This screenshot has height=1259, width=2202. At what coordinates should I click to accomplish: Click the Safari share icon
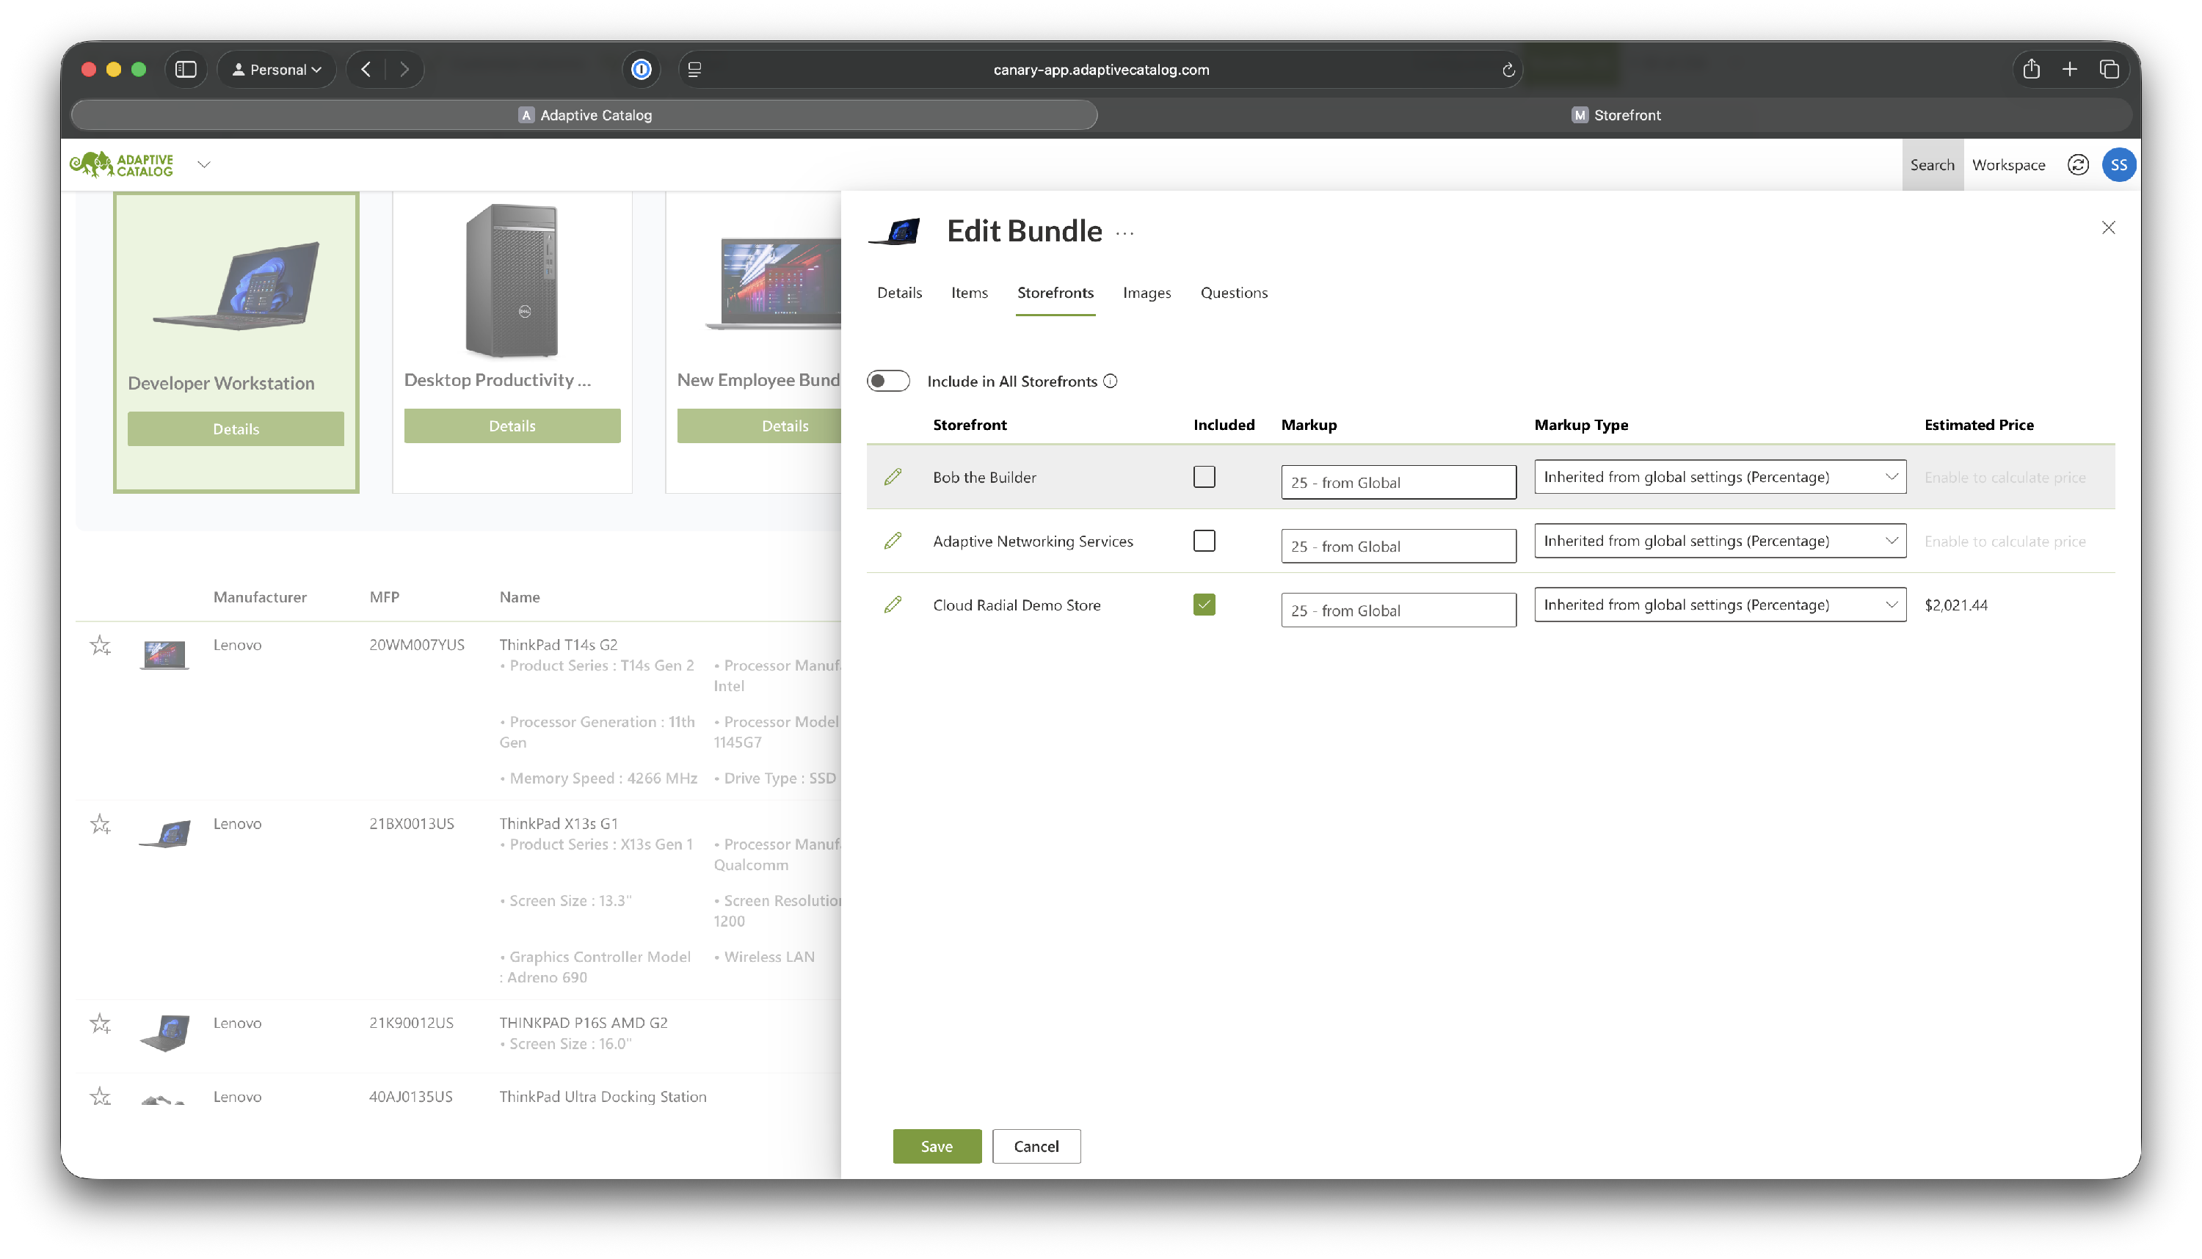2031,69
